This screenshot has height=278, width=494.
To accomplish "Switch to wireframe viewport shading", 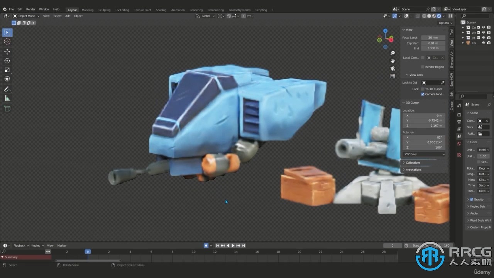I will pos(424,16).
